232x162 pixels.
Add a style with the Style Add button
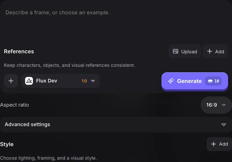click(x=219, y=144)
